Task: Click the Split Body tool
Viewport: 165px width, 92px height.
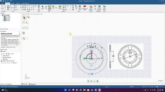Action: tap(65, 6)
